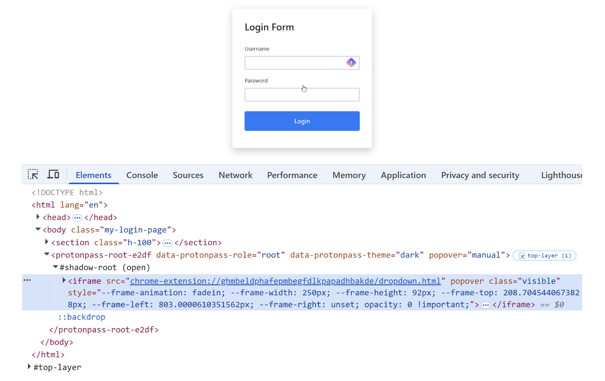Collapse the body element node
The height and width of the screenshot is (381, 605).
pyautogui.click(x=38, y=229)
